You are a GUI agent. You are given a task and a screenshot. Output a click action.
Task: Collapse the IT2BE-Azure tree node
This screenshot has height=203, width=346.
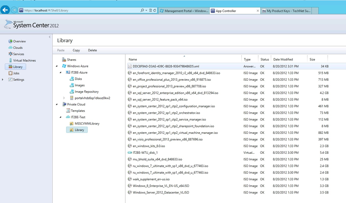click(x=61, y=73)
